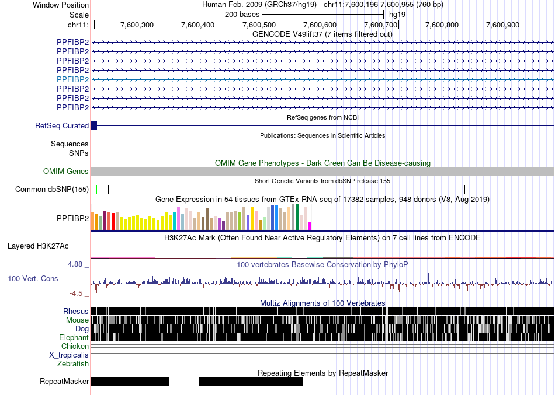Open 'Multiz Alignments of 100 Vertebrates' title
555x395 pixels.
click(322, 303)
